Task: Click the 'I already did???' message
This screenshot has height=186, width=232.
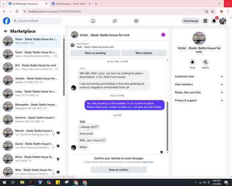Action: (89, 127)
